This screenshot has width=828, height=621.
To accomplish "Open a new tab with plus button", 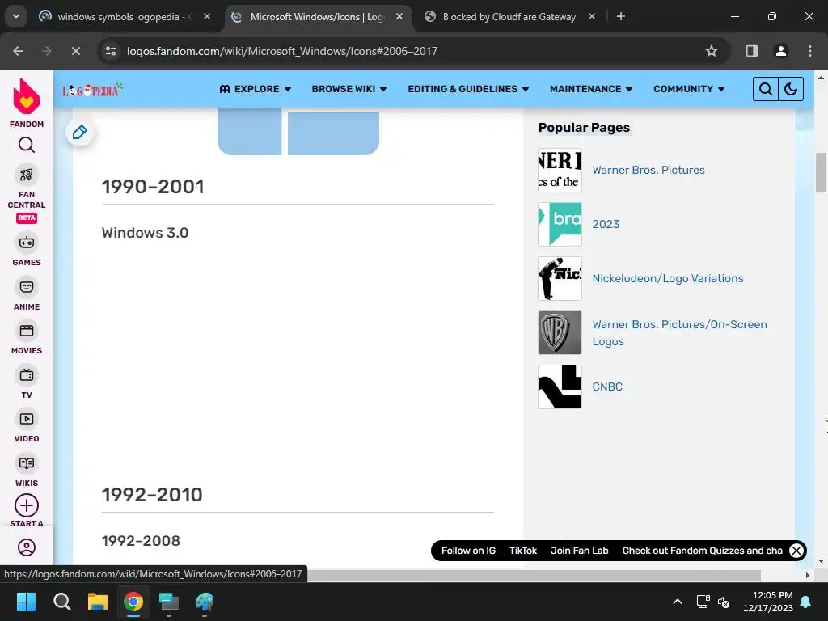I will 621,16.
